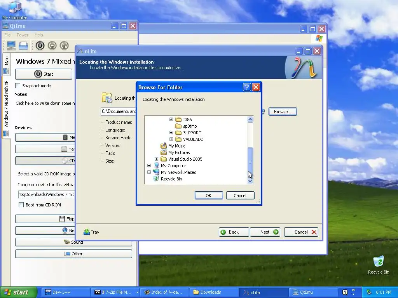Expand the I386 folder node
Image resolution: width=398 pixels, height=298 pixels.
tap(171, 120)
